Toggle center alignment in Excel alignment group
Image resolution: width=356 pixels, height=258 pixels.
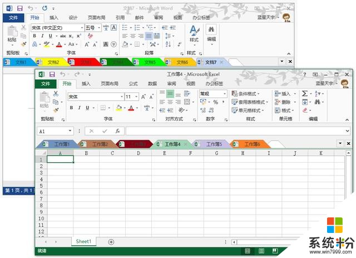click(170, 102)
